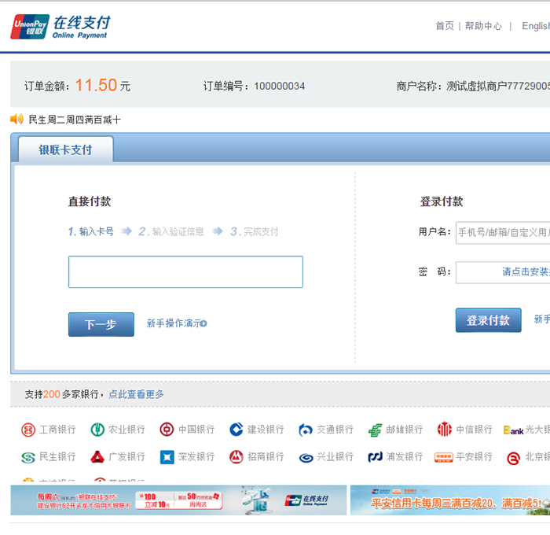The image size is (550, 535).
Task: Select the 农业银行 bank icon
Action: coord(97,430)
